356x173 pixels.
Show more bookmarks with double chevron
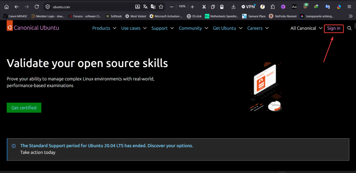(351, 16)
